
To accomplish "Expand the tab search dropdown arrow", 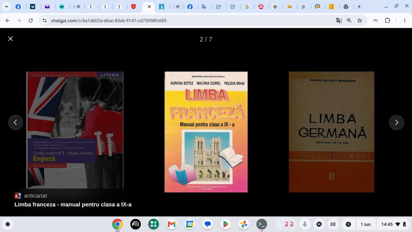I will [6, 7].
